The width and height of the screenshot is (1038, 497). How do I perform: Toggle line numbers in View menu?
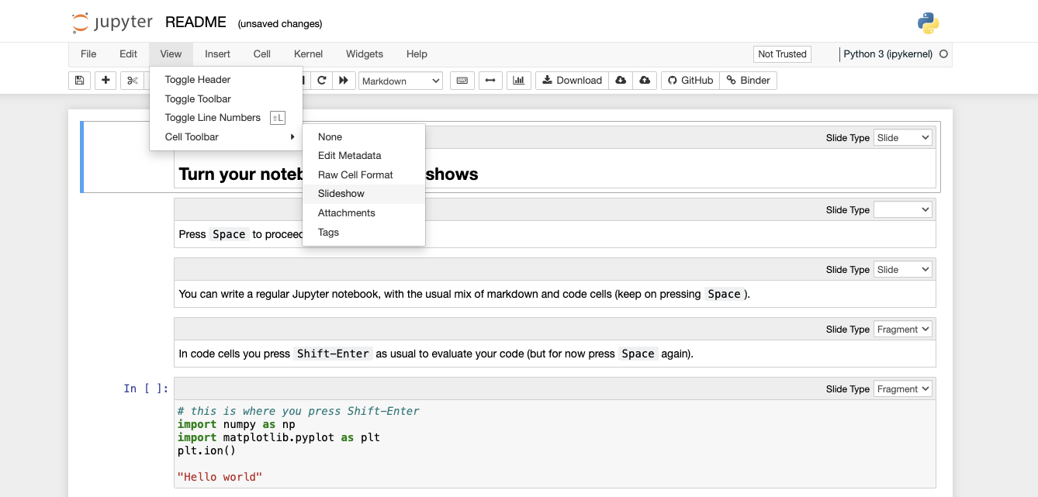click(x=213, y=118)
